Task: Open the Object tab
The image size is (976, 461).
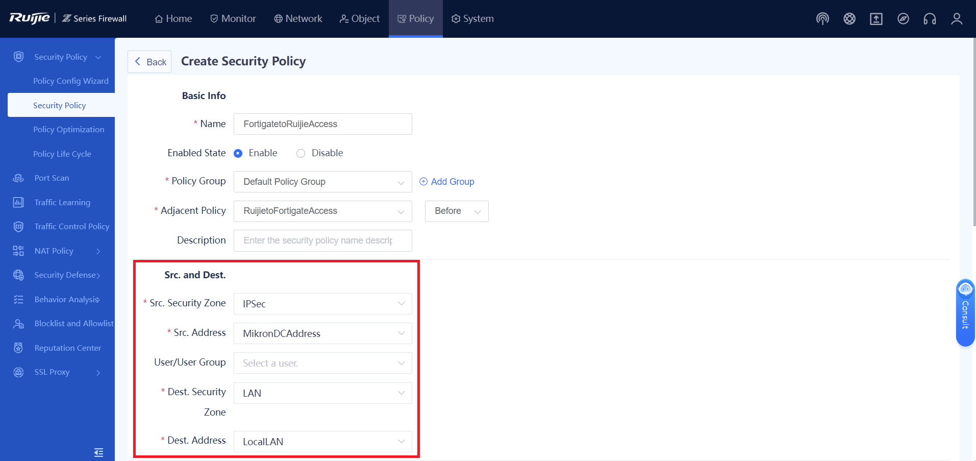Action: 360,19
